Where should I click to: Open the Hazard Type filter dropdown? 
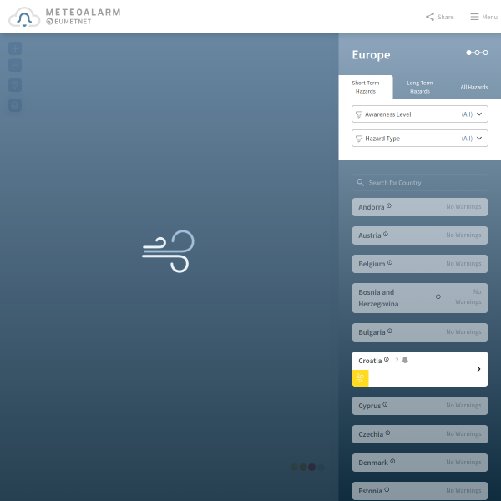pos(420,139)
